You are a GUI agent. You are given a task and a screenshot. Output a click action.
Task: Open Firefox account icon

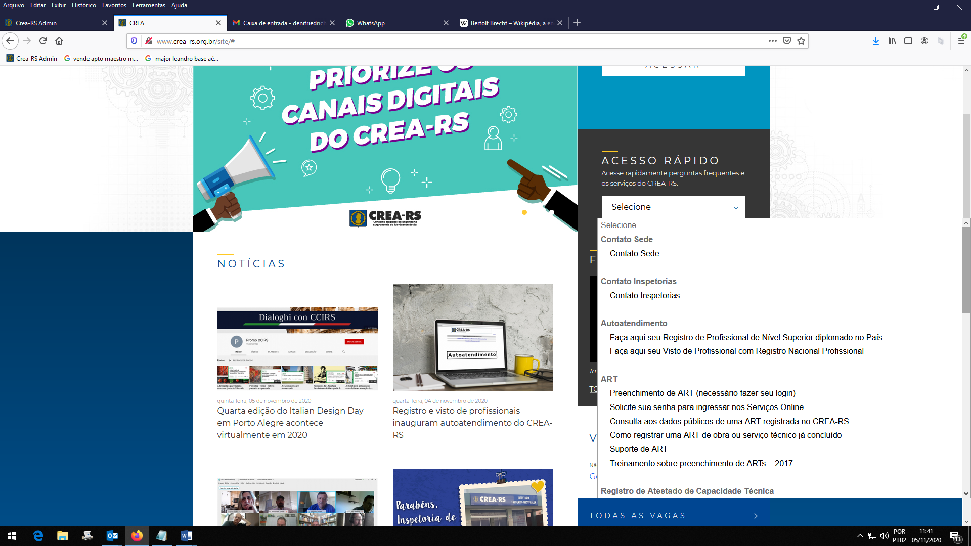pos(924,41)
